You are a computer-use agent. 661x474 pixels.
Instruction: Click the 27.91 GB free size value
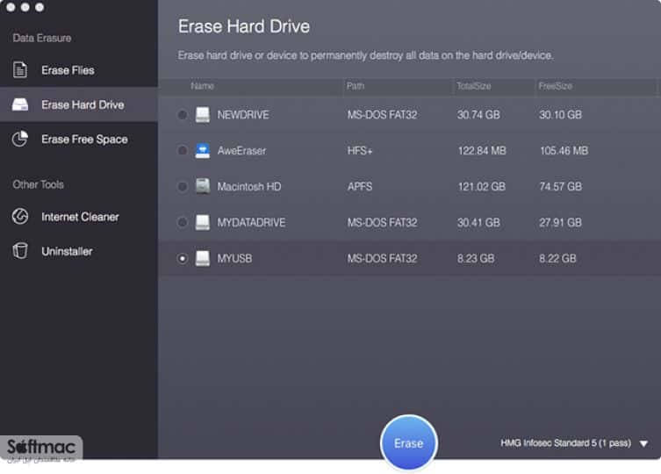point(560,222)
